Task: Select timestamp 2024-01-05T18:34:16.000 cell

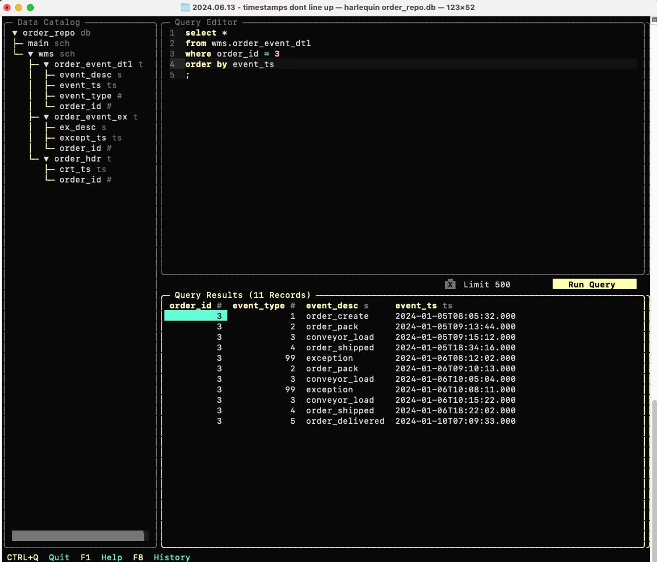Action: 455,347
